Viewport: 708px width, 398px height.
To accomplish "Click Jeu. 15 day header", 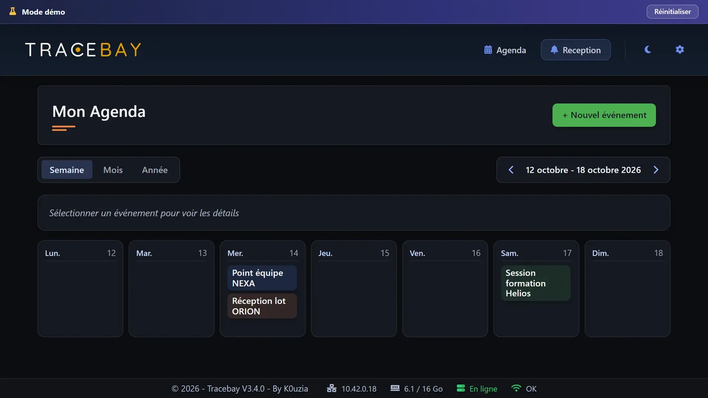I will [354, 253].
